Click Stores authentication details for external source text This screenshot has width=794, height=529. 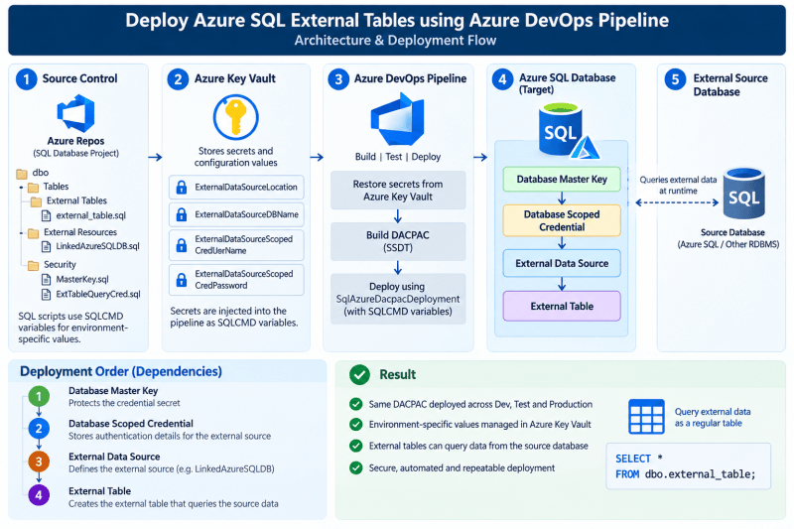tap(170, 436)
